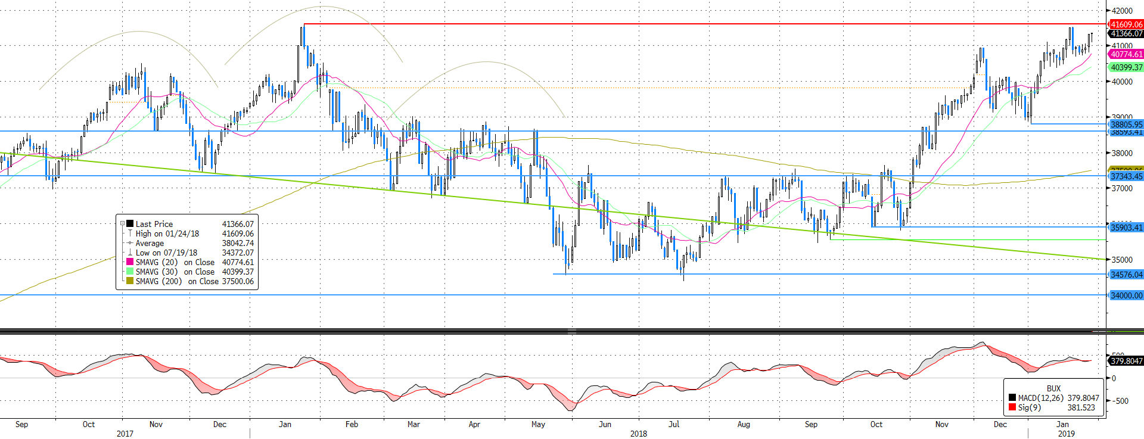This screenshot has width=1144, height=439.
Task: Click the black 41366.07 last price tag
Action: pos(1126,33)
